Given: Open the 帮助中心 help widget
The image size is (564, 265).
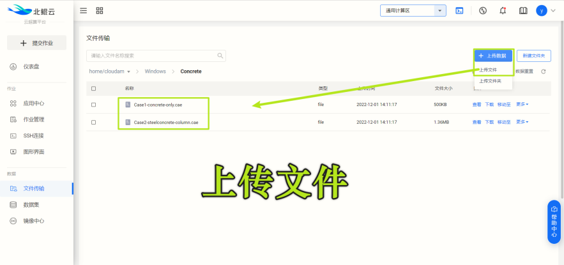Looking at the screenshot, I should tap(554, 222).
